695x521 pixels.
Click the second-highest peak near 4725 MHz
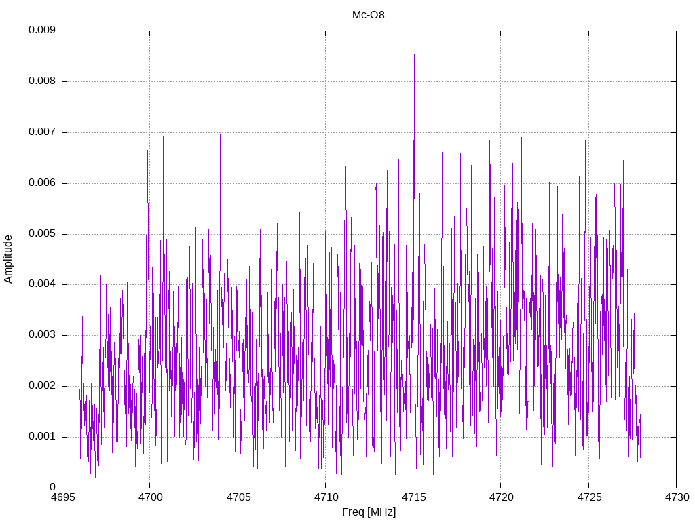tap(595, 72)
